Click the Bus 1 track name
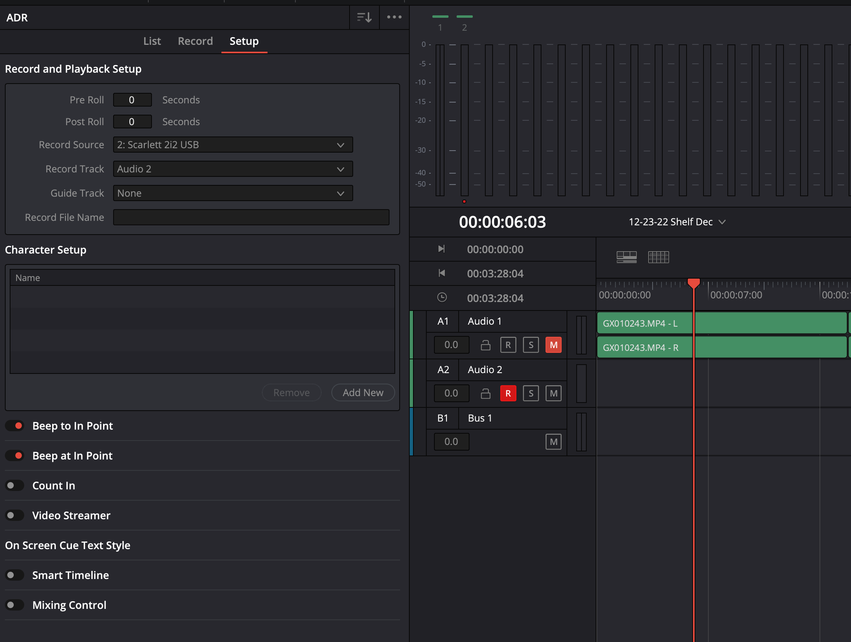The height and width of the screenshot is (642, 851). click(x=480, y=418)
